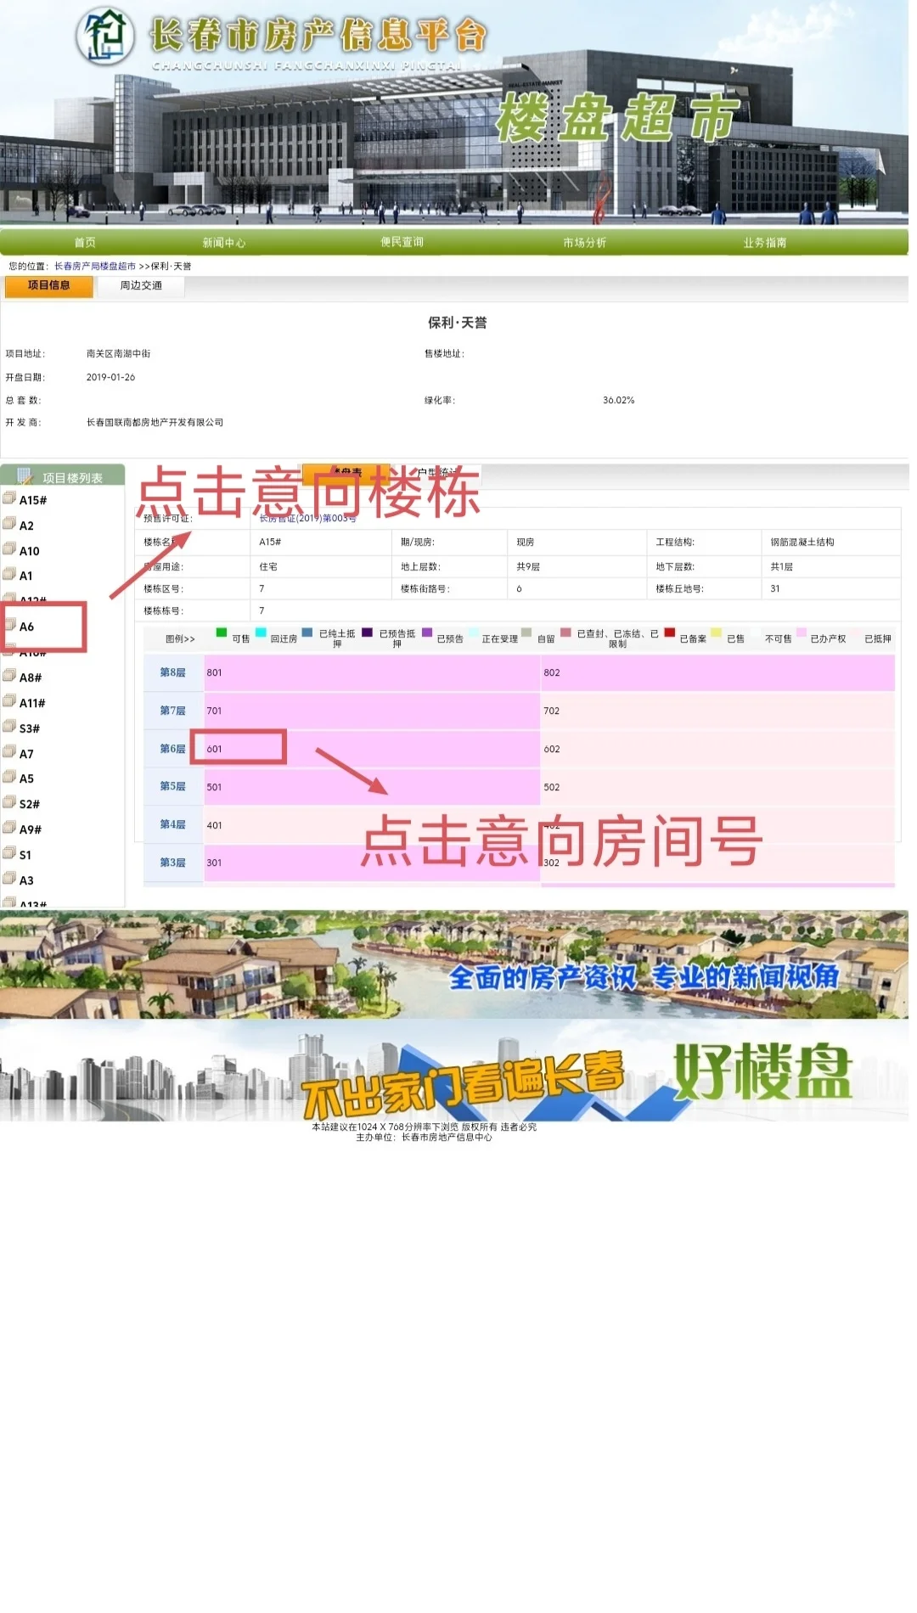The width and height of the screenshot is (917, 1613).
Task: Click the 楼盘超市 header banner image
Action: coord(454,113)
